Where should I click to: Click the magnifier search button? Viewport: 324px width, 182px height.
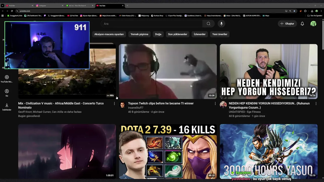pos(208,24)
